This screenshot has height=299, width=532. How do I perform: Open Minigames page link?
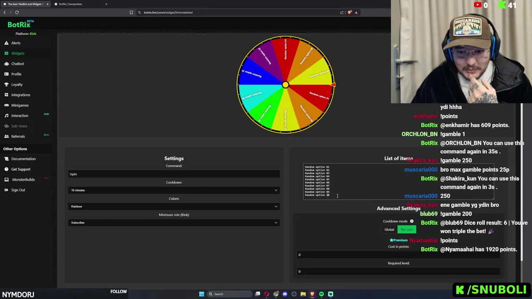tap(20, 105)
